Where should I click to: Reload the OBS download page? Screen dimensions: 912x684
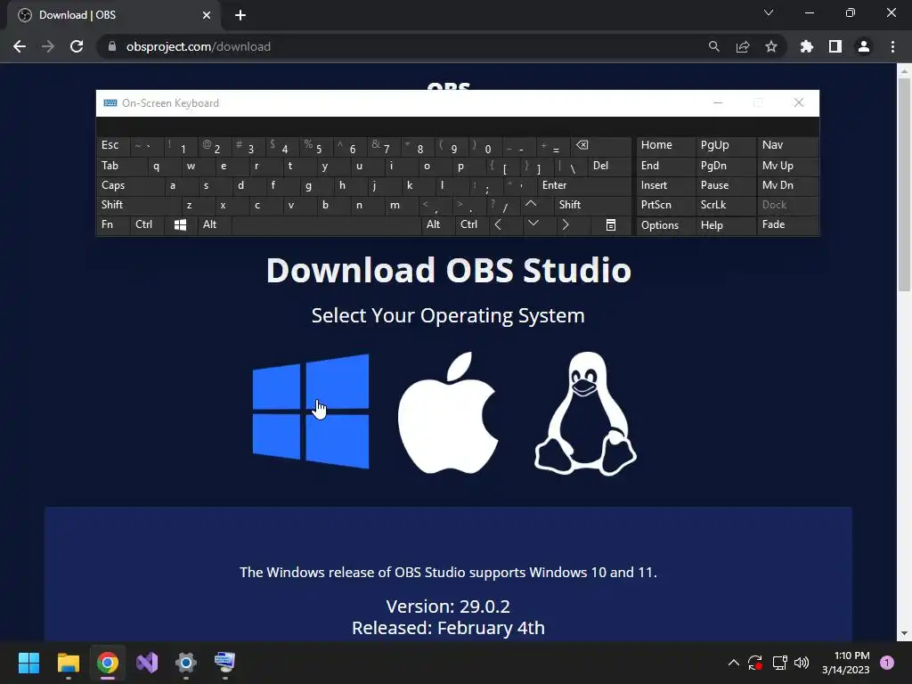[77, 46]
